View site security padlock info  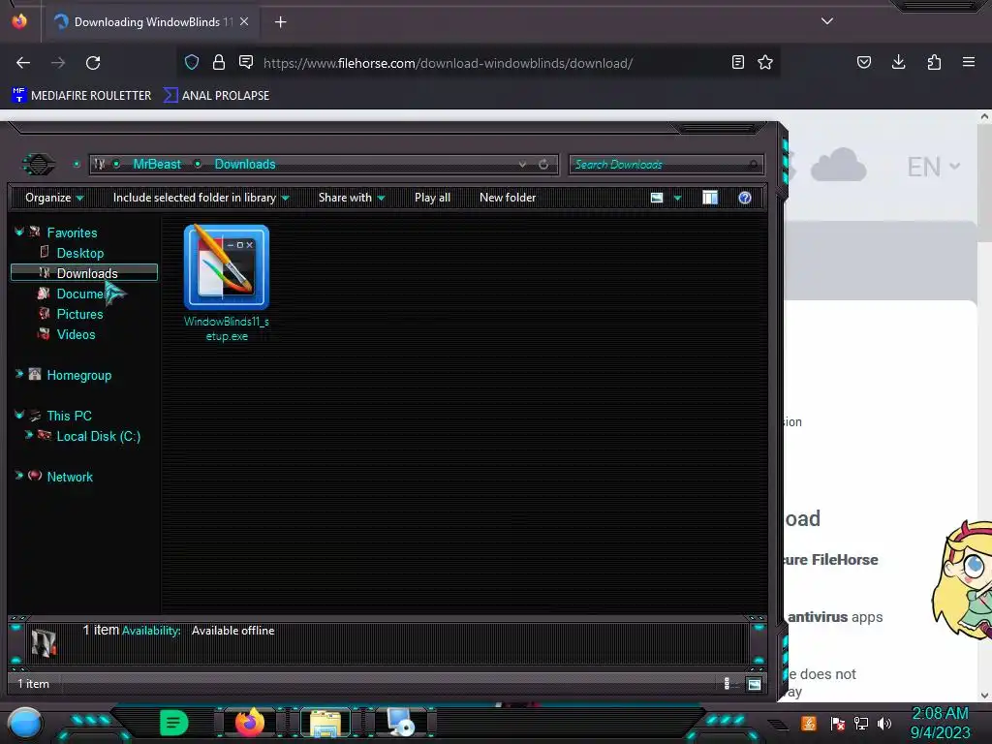219,62
